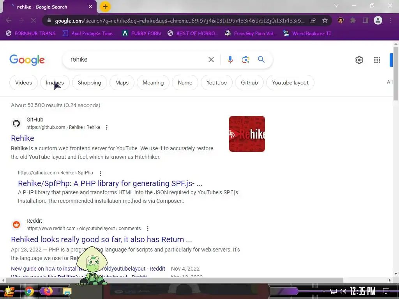Viewport: 399px width, 299px height.
Task: Click the extension avatar icon in toolbar
Action: [341, 20]
